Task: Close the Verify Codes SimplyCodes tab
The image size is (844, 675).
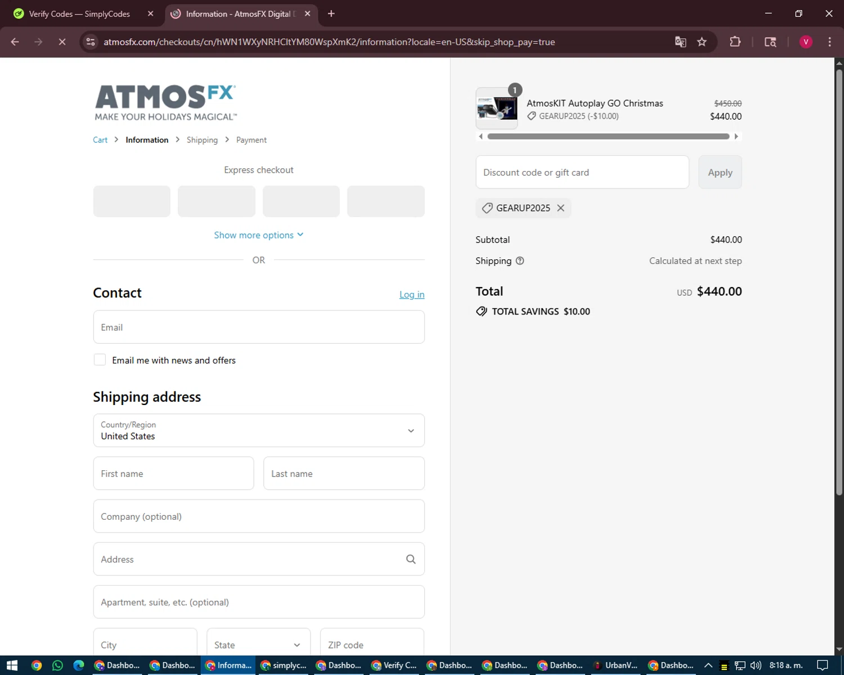Action: [150, 13]
